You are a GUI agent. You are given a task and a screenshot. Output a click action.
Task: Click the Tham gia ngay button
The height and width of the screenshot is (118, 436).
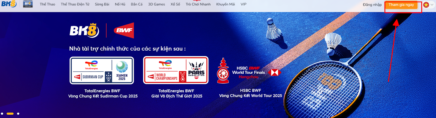pos(401,5)
